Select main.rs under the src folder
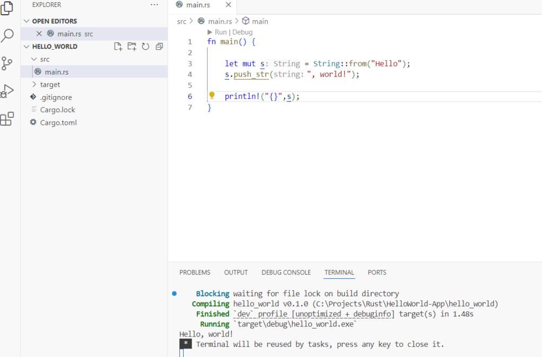 click(94, 72)
